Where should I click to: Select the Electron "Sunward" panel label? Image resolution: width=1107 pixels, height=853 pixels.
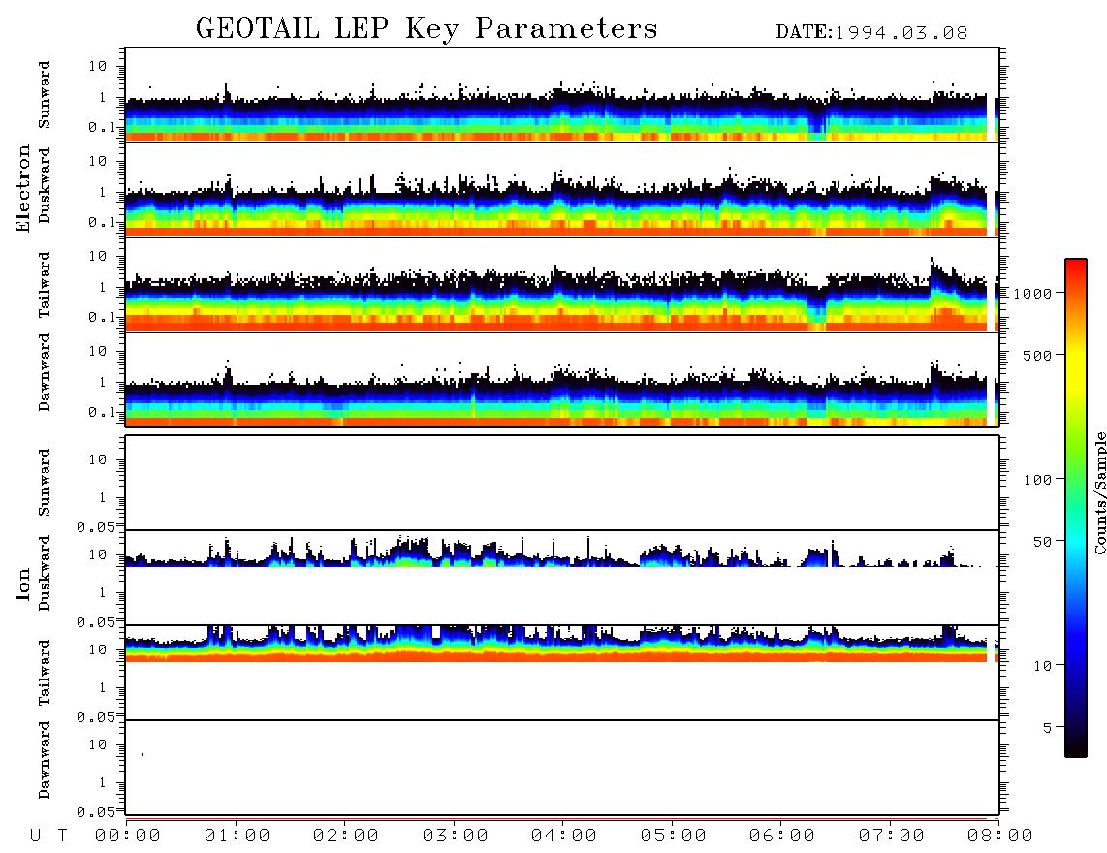coord(45,95)
